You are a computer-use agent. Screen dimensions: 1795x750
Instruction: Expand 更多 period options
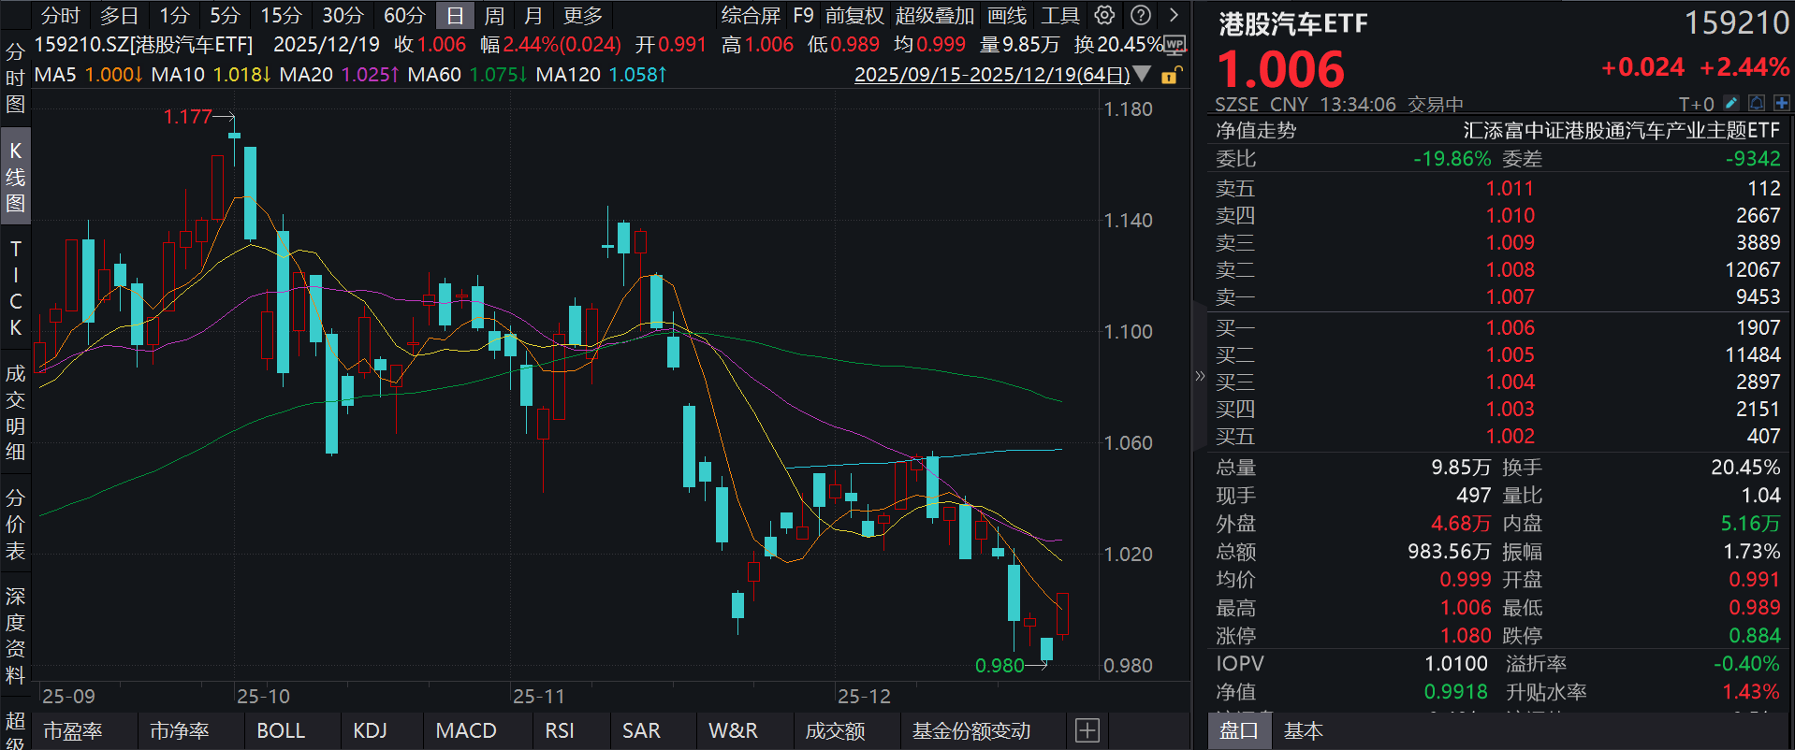(582, 15)
